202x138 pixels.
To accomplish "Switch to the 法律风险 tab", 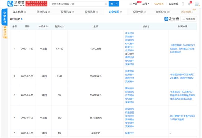I will pyautogui.click(x=44, y=12).
